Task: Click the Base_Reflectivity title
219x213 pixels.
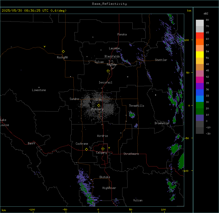Action: click(109, 4)
